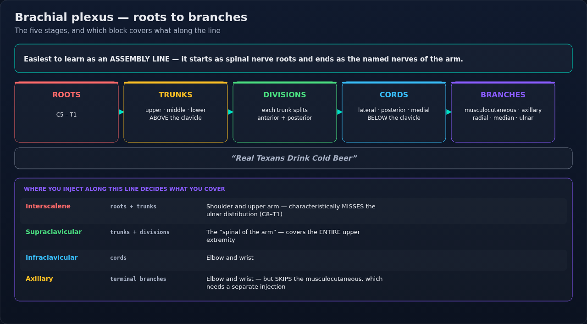The width and height of the screenshot is (587, 324).
Task: Click the 'ABOVE the clavicle' line
Action: tap(176, 118)
